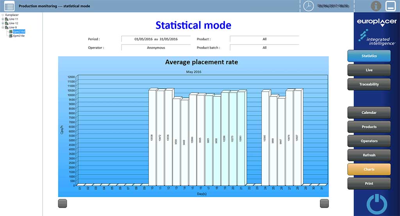400x216 pixels.
Task: Open the Calendar button
Action: [369, 112]
